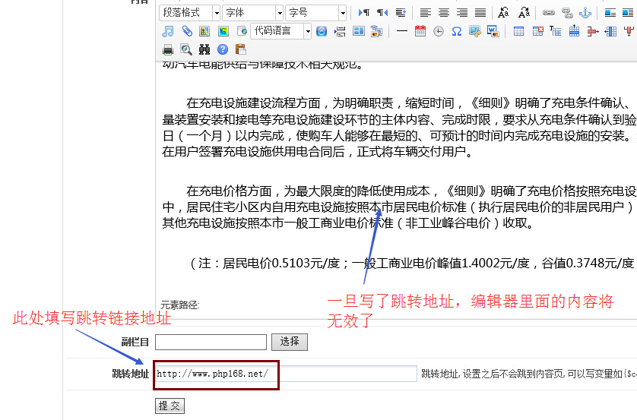Click the 选择 button beside 副栏目

290,342
